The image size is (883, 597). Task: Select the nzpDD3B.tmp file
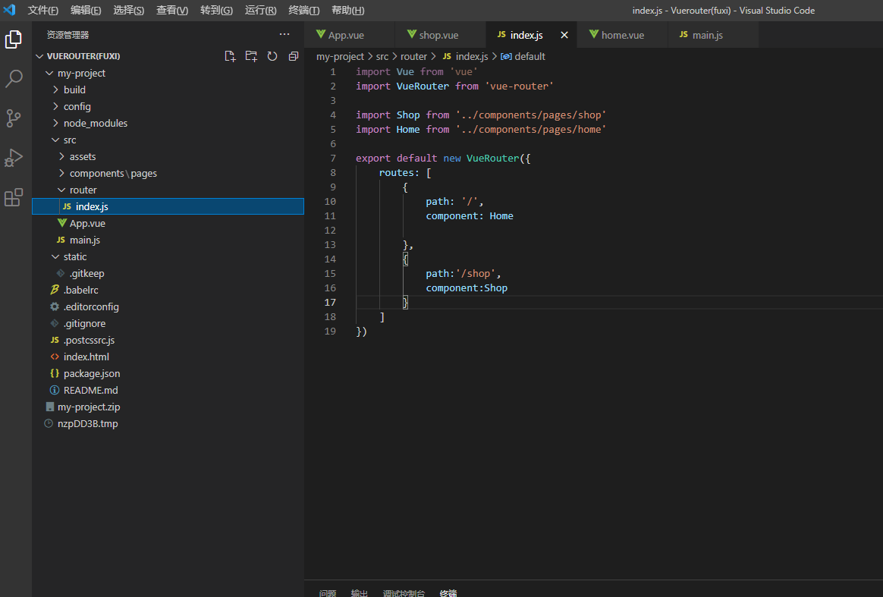point(168,423)
